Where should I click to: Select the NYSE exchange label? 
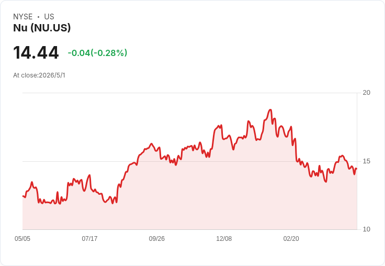pos(23,17)
